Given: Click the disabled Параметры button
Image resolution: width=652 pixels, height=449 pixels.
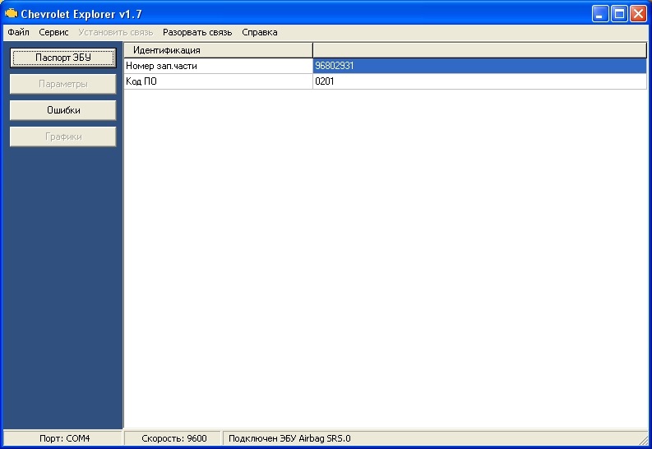Looking at the screenshot, I should [62, 84].
